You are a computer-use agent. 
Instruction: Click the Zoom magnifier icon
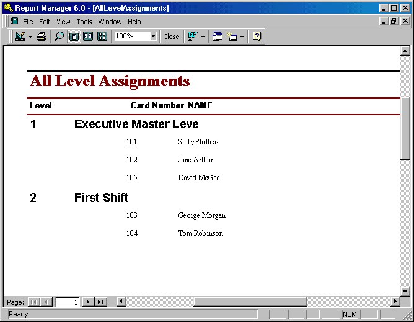pos(59,37)
